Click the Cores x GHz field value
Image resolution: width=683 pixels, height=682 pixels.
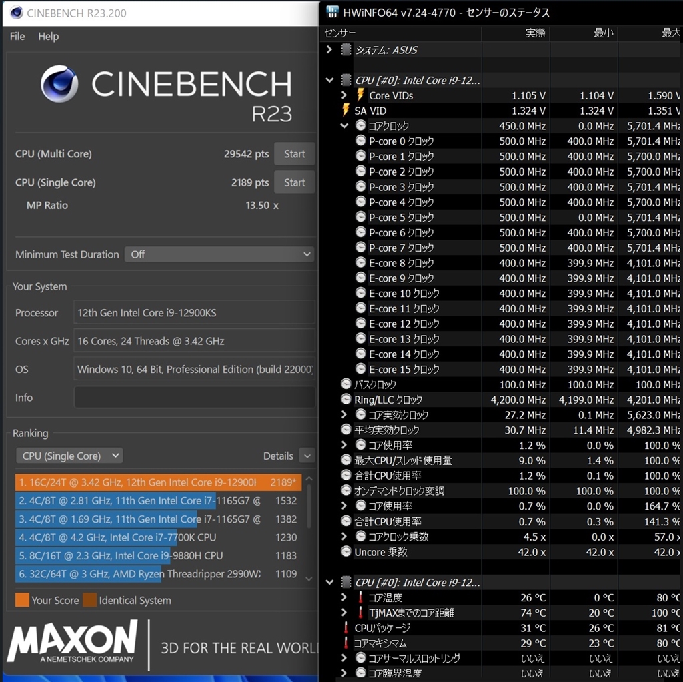pyautogui.click(x=194, y=341)
